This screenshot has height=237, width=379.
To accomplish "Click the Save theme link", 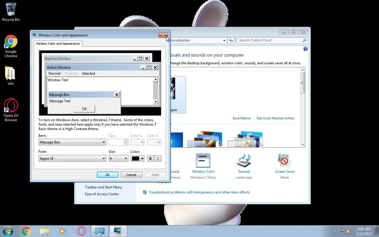I will pos(241,118).
